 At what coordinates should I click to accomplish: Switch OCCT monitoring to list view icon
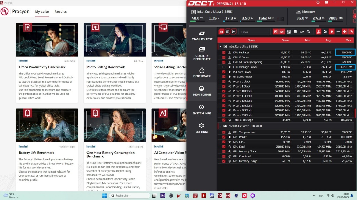(x=221, y=32)
